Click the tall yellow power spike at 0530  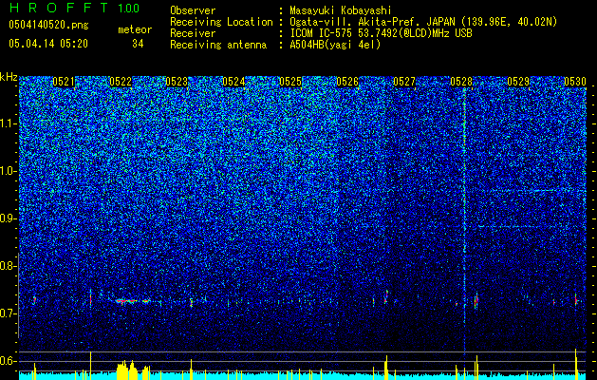pos(576,364)
